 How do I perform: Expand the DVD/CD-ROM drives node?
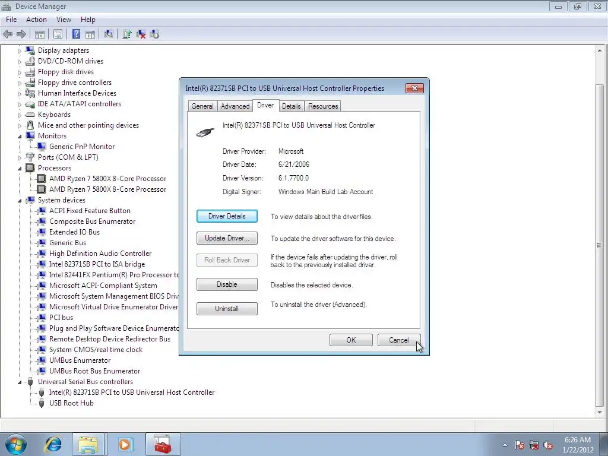pyautogui.click(x=20, y=62)
